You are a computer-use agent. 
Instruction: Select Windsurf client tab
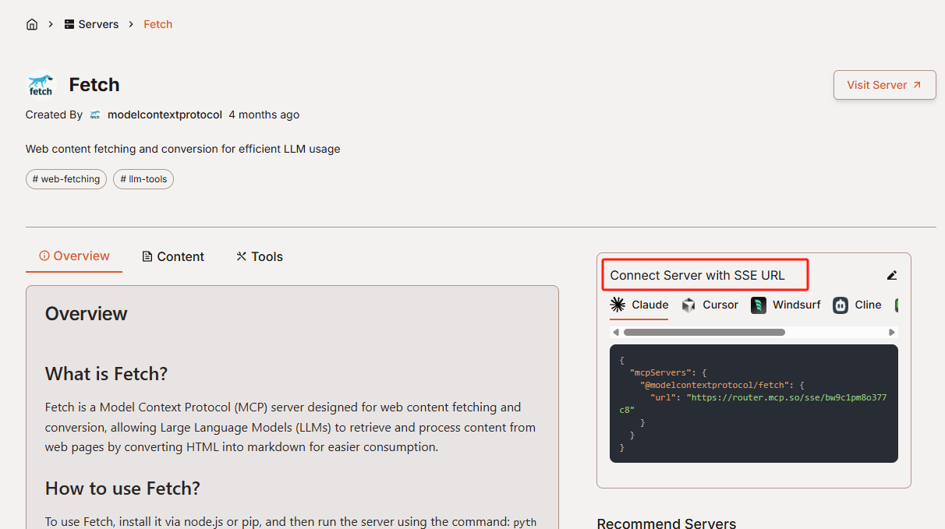(786, 305)
